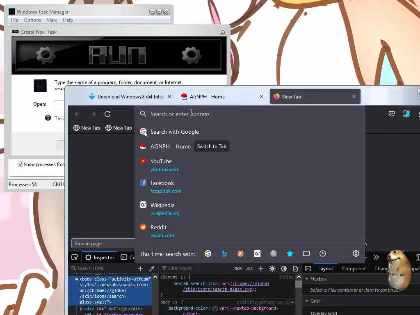Reload the page with the refresh icon
The height and width of the screenshot is (315, 420).
[107, 114]
